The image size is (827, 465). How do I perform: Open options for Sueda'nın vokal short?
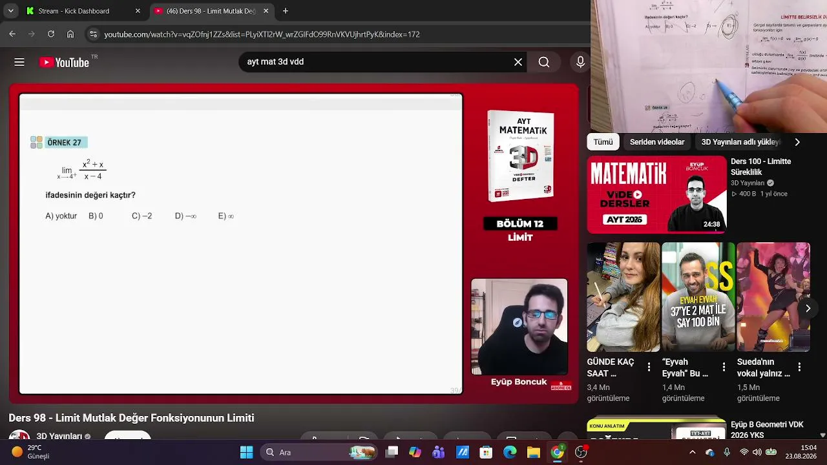pyautogui.click(x=799, y=367)
